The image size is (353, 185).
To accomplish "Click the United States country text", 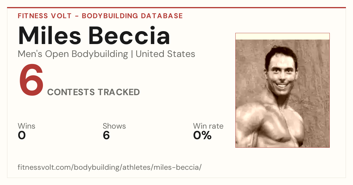I will (x=165, y=54).
